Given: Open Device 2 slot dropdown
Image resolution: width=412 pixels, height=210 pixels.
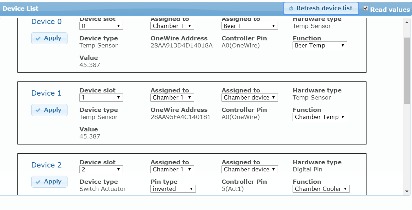Looking at the screenshot, I should (x=101, y=169).
